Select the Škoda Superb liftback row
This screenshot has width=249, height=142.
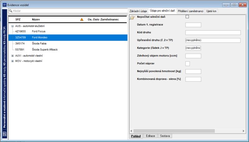[68, 50]
